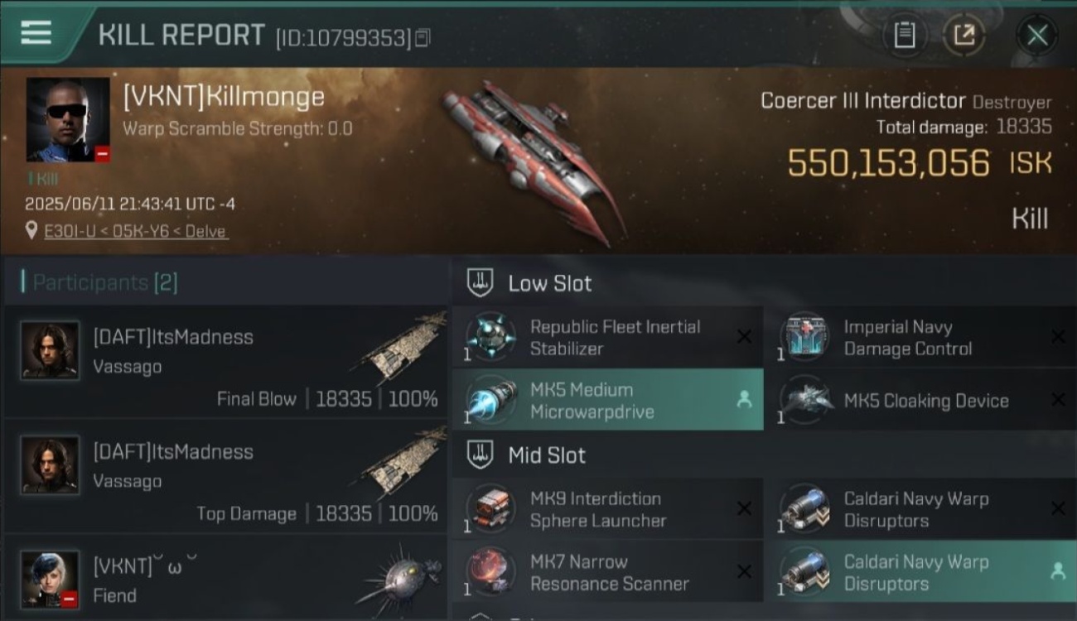Open ItsMadness Top Damage participant entry

click(225, 477)
